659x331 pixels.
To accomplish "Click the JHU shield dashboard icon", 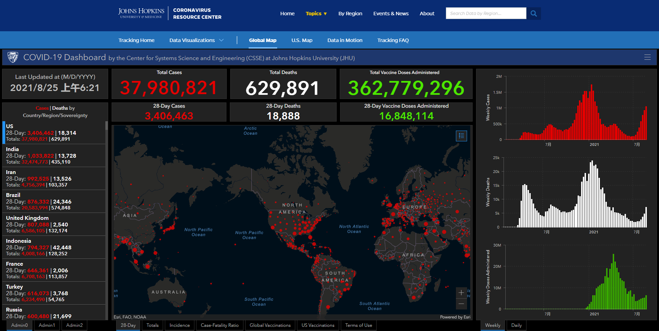I will click(x=13, y=57).
